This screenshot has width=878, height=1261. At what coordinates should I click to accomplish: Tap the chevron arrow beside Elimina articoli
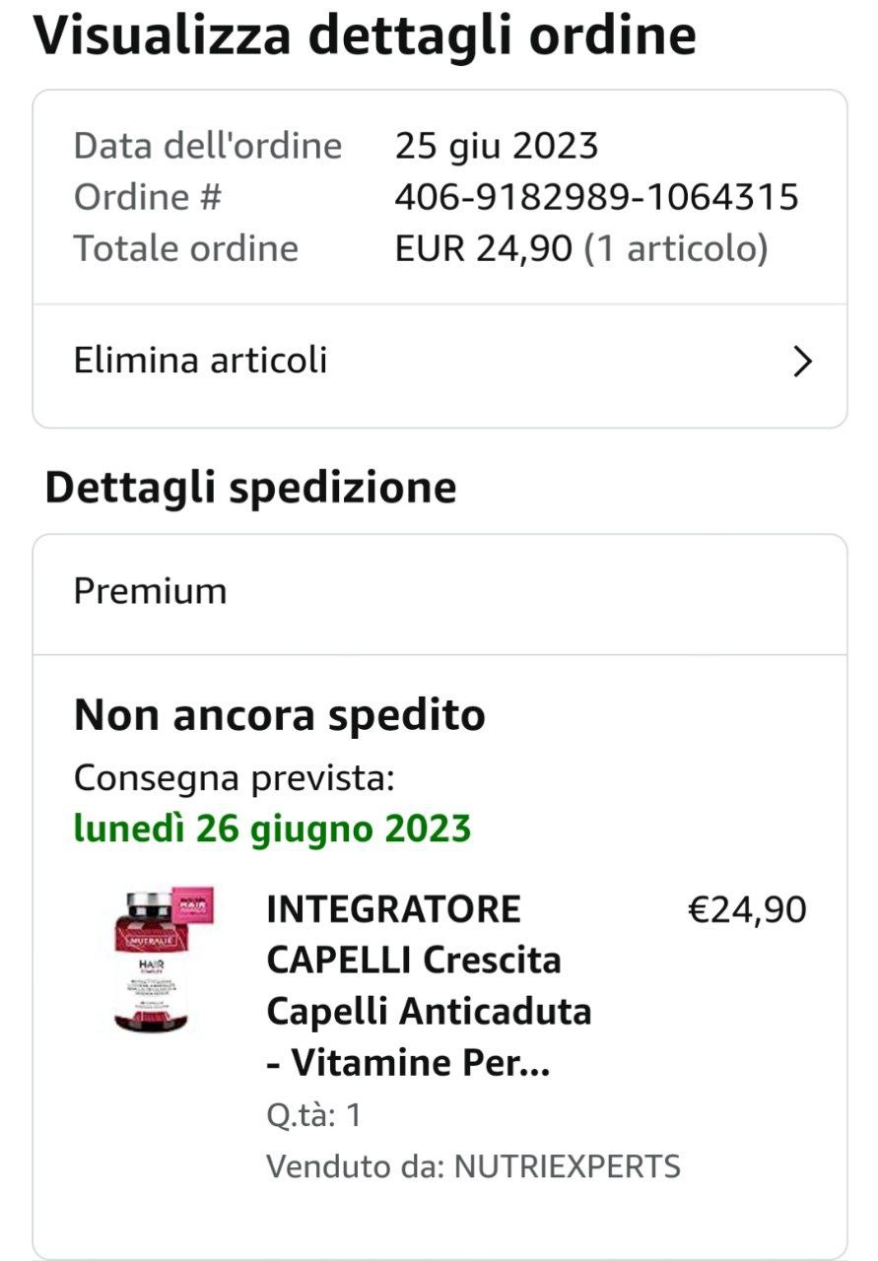803,363
